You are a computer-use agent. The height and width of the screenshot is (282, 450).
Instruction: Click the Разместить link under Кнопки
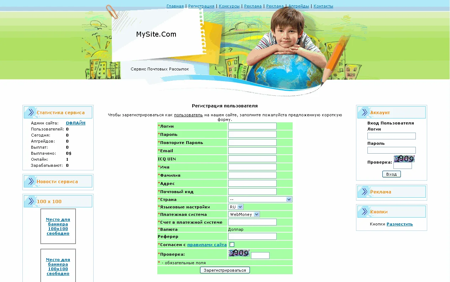click(x=400, y=224)
